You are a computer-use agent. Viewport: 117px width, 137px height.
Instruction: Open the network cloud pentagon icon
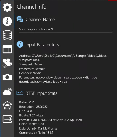tap(7, 105)
